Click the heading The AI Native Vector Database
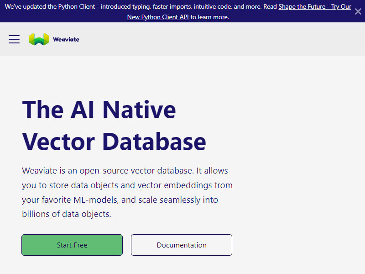This screenshot has width=365, height=274. point(114,125)
